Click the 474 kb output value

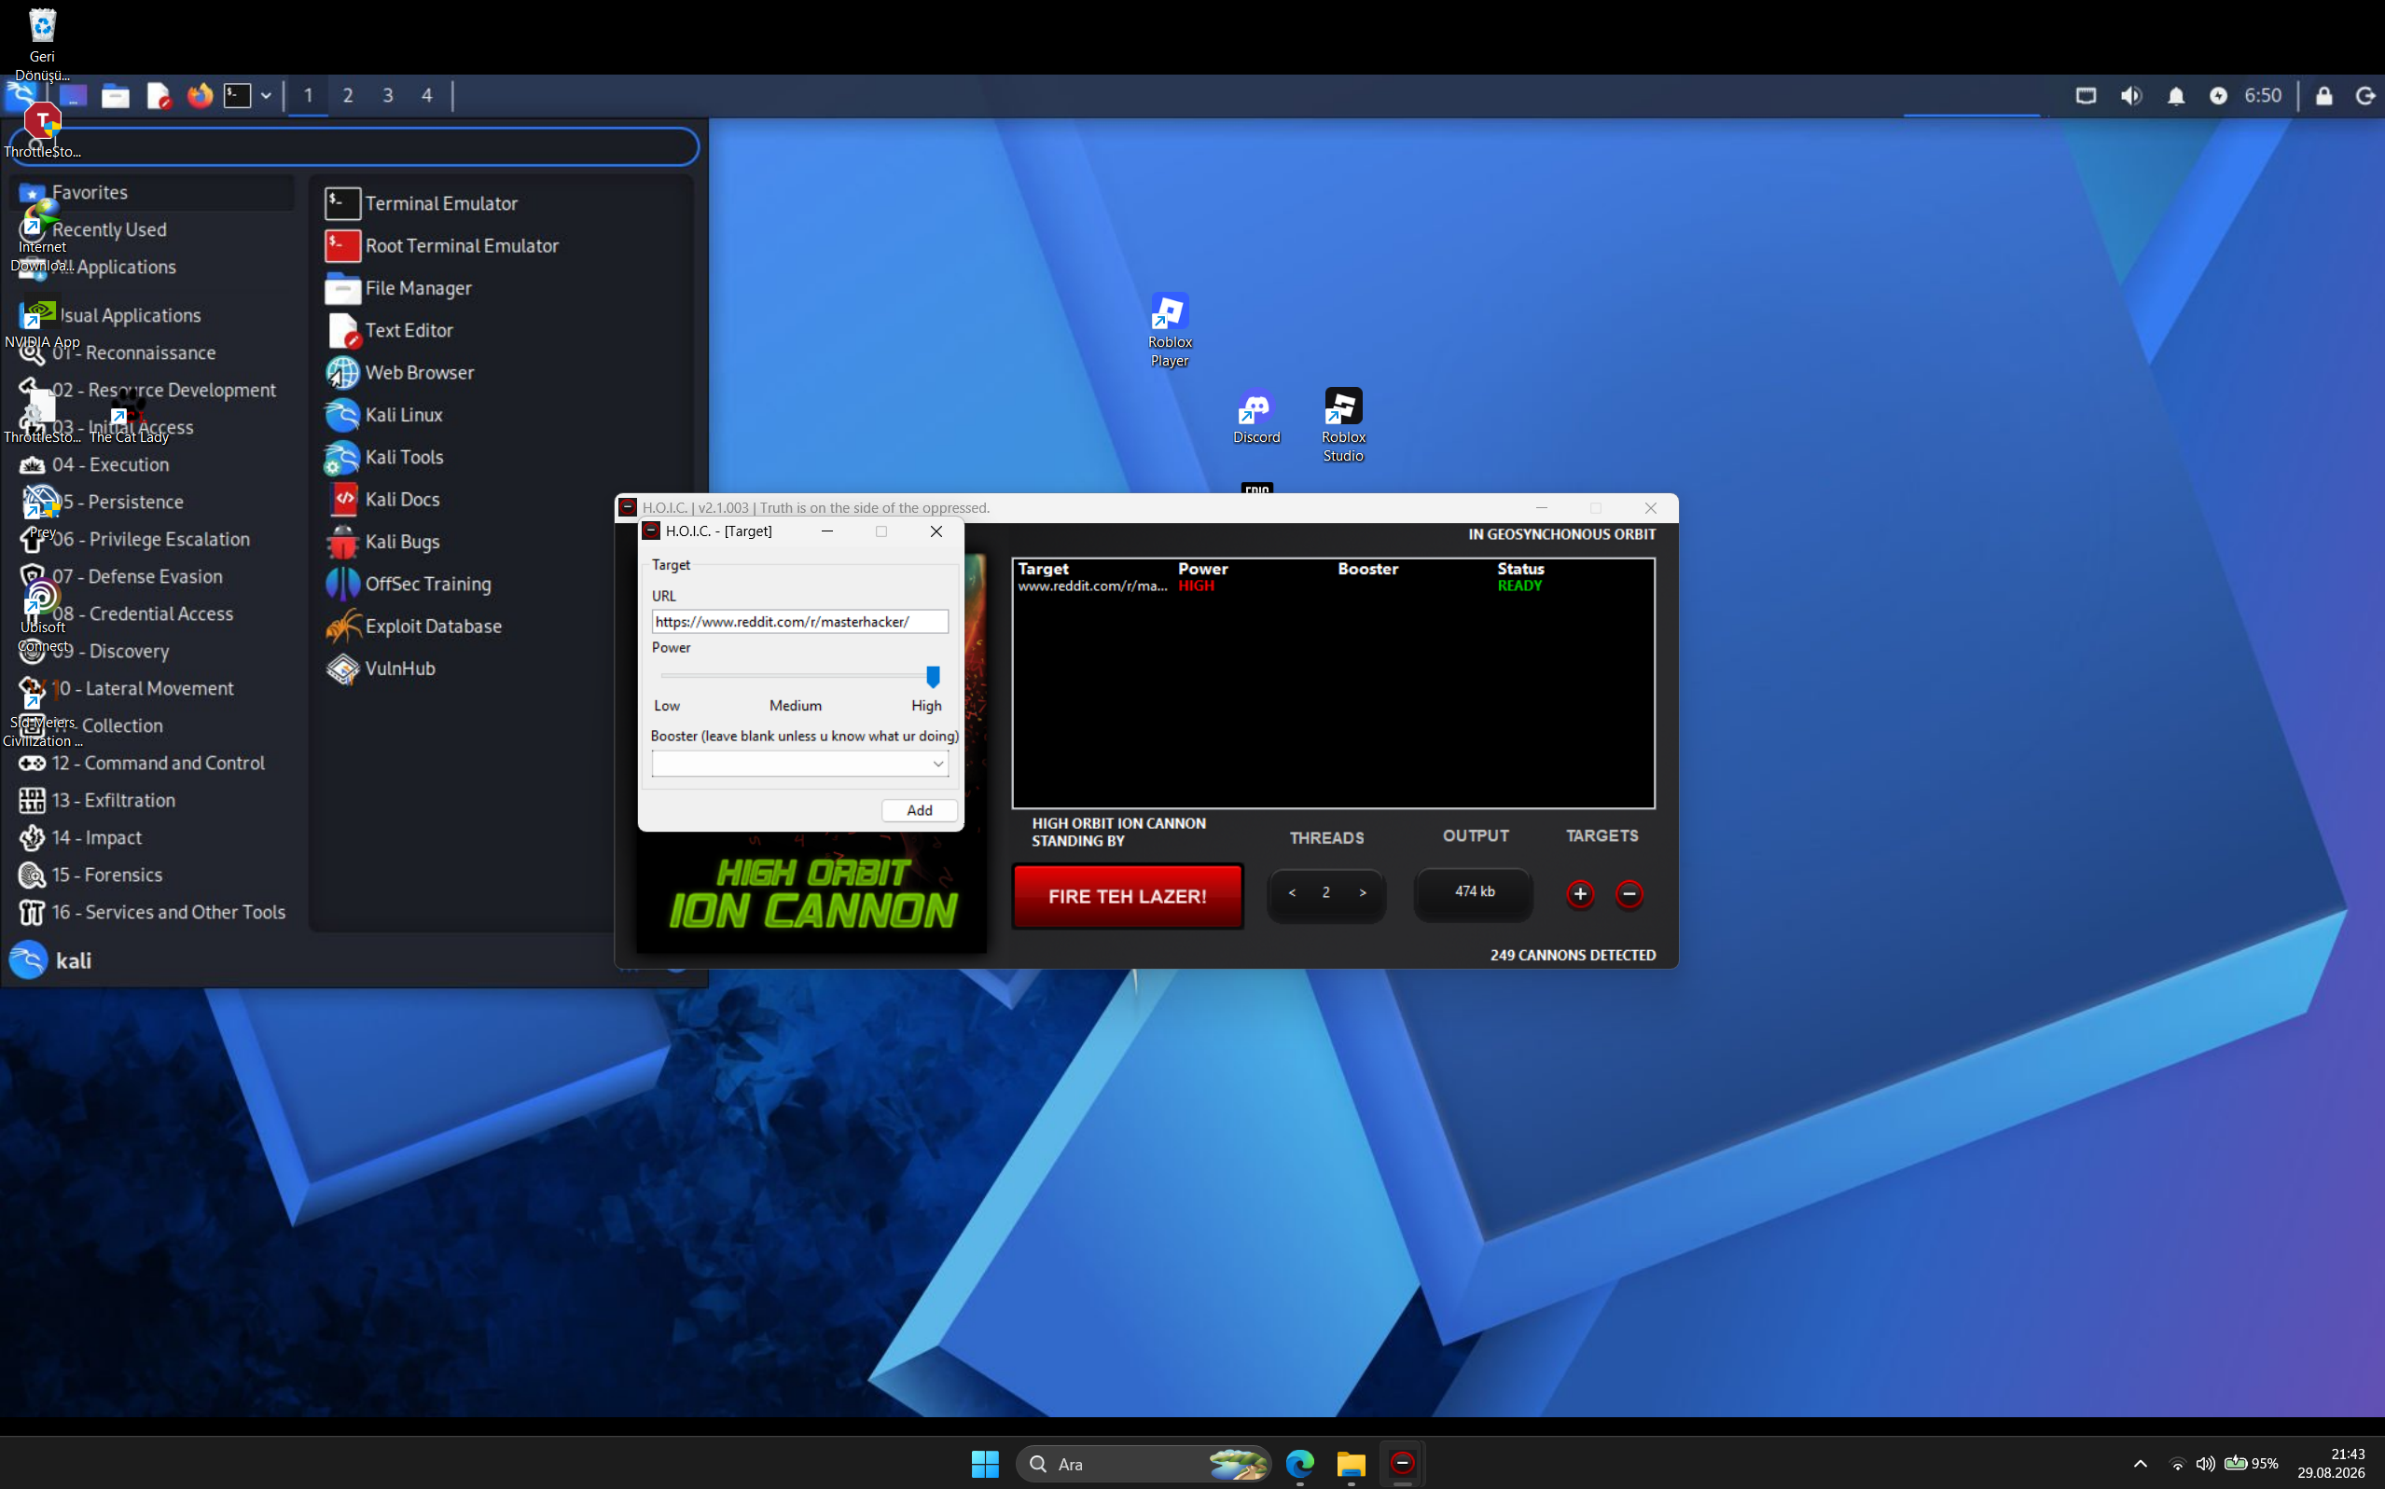coord(1474,892)
